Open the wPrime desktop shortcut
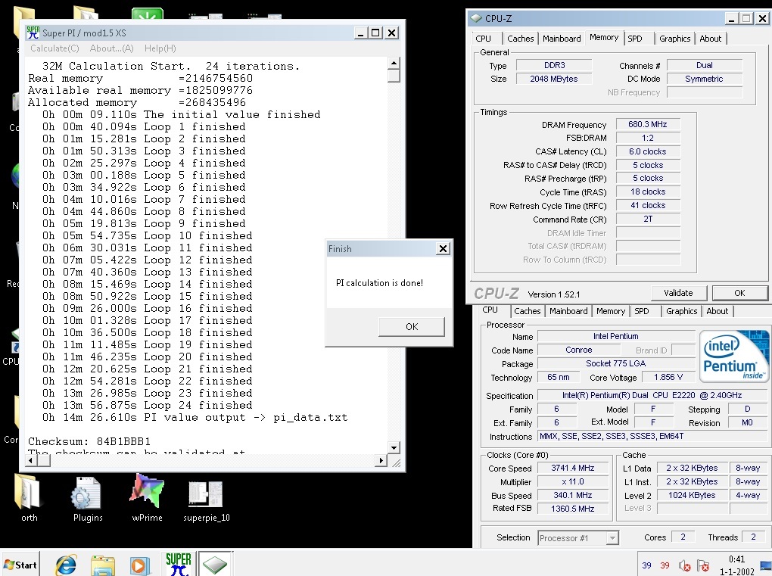 pyautogui.click(x=147, y=497)
